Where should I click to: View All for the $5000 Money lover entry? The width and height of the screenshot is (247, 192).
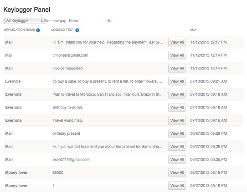(177, 172)
